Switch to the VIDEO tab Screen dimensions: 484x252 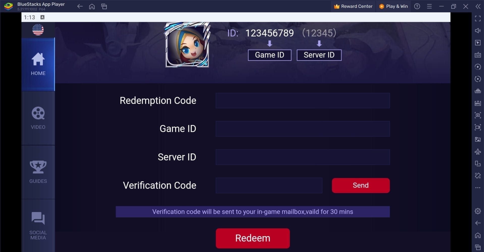38,118
